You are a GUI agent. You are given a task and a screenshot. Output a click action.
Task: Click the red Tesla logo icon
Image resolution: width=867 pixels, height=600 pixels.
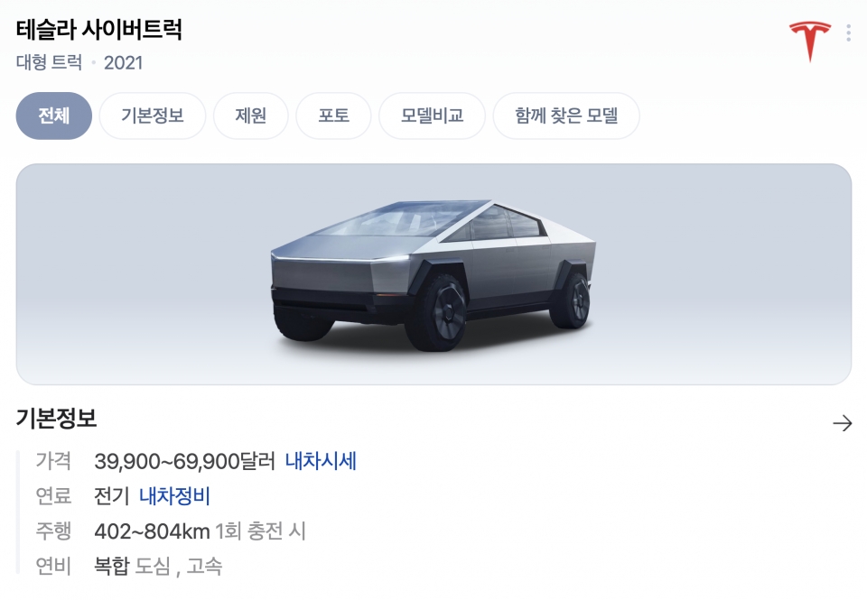point(809,42)
